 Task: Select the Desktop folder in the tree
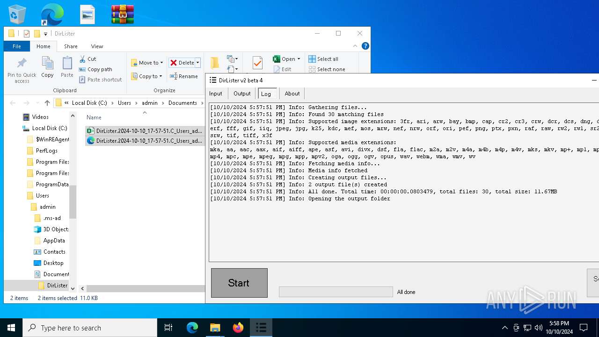point(49,263)
